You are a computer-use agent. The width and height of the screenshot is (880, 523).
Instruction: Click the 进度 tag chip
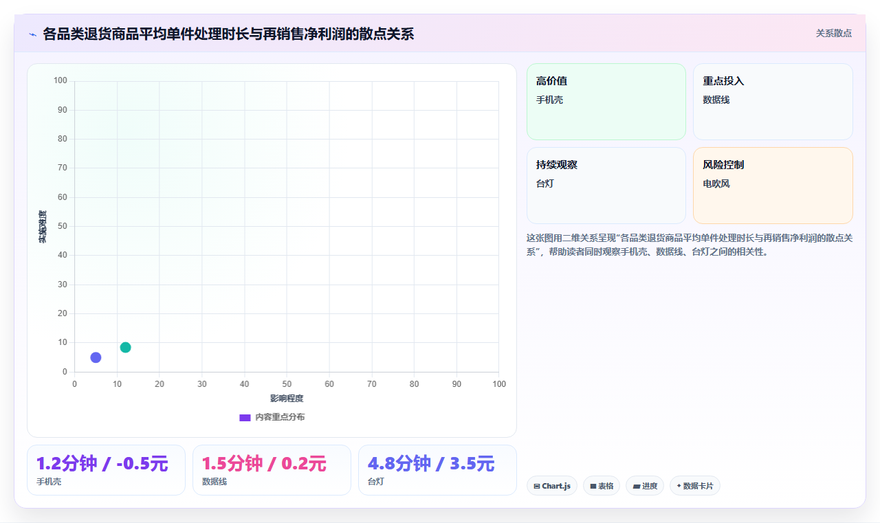(x=645, y=486)
